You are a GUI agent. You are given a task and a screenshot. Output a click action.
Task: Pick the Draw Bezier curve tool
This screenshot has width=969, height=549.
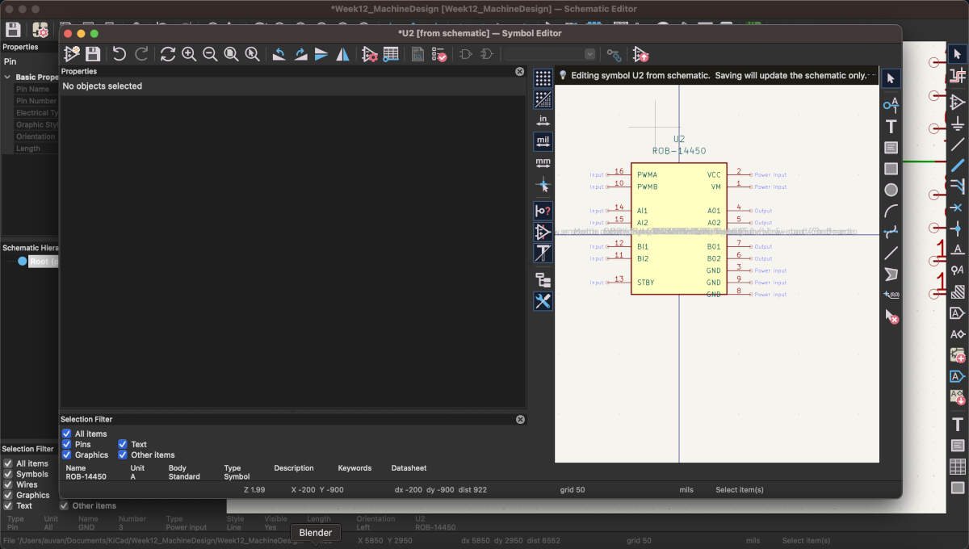click(x=891, y=233)
